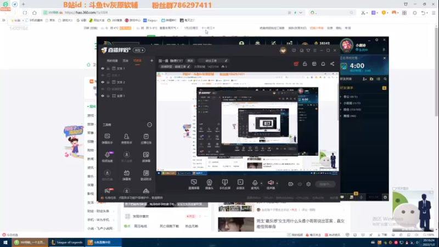Open the 谷歌 bookmark in bookmarks bar
The height and width of the screenshot is (247, 439).
82,20
